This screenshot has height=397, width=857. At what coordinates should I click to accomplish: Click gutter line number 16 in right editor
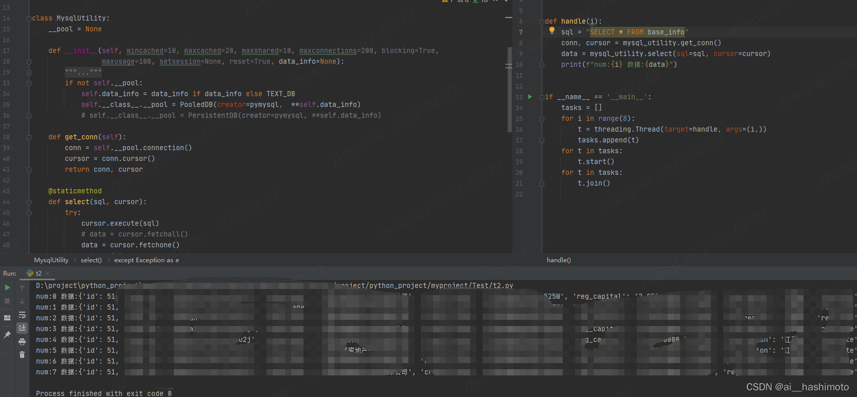[519, 130]
